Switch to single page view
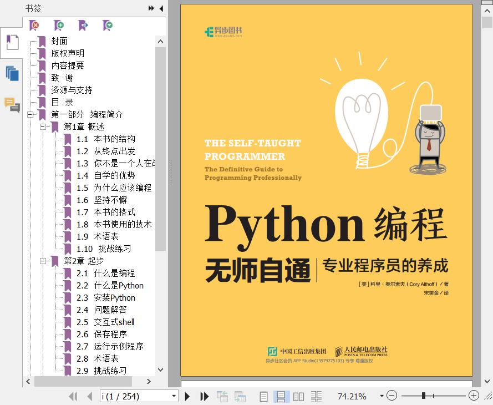This screenshot has height=405, width=493. click(x=264, y=397)
